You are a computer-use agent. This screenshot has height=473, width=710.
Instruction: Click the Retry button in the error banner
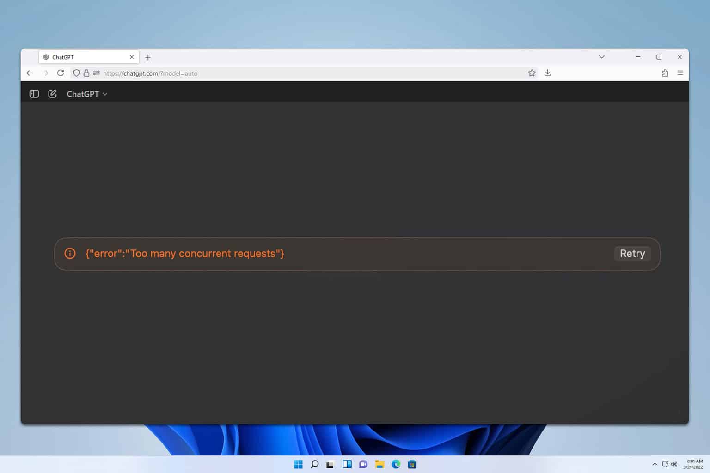[632, 254]
